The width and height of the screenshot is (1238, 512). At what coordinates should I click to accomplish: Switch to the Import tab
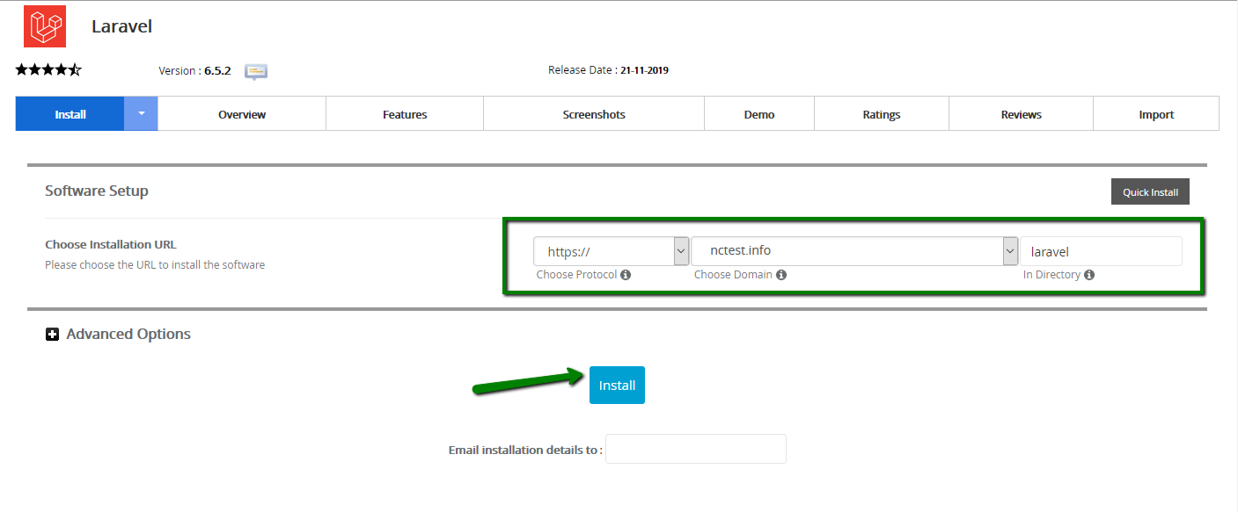(x=1156, y=114)
